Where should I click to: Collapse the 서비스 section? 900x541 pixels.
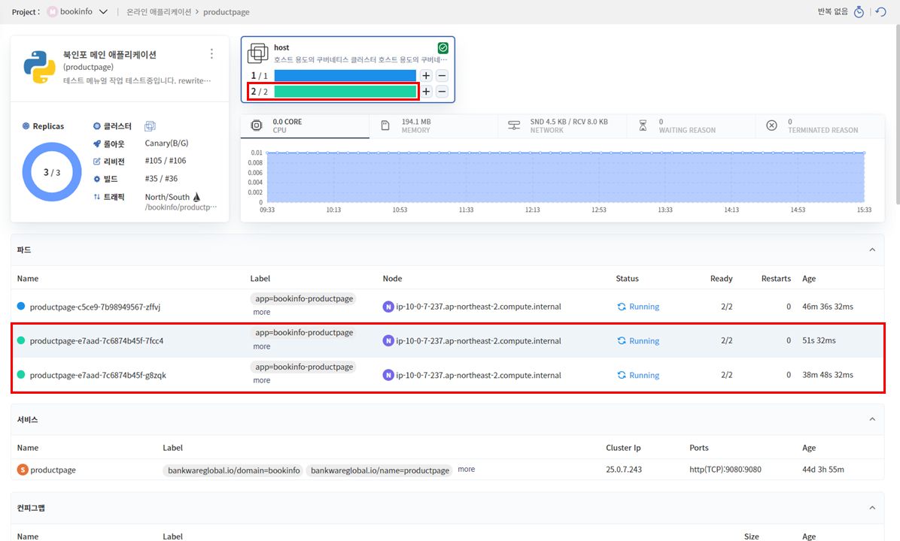click(872, 419)
